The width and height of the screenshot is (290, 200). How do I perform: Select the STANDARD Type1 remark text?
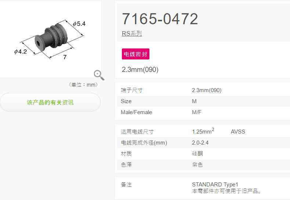(x=215, y=185)
